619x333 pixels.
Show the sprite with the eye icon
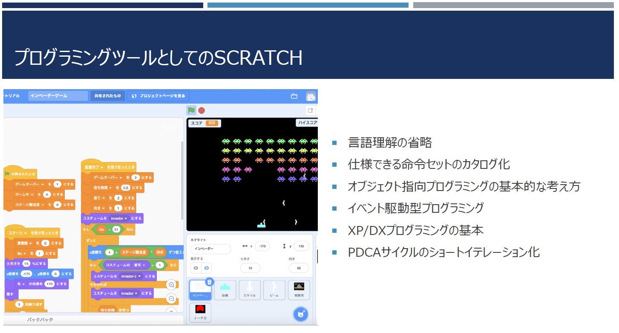[196, 268]
